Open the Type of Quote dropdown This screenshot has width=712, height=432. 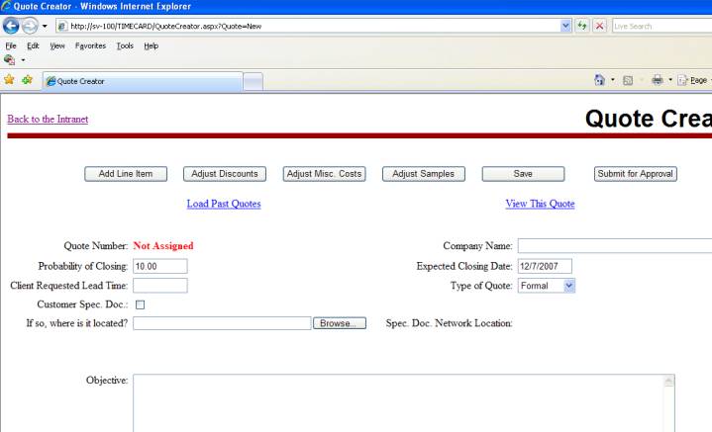point(568,286)
